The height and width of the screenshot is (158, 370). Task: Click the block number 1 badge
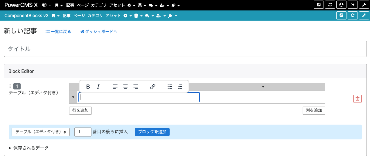17,86
